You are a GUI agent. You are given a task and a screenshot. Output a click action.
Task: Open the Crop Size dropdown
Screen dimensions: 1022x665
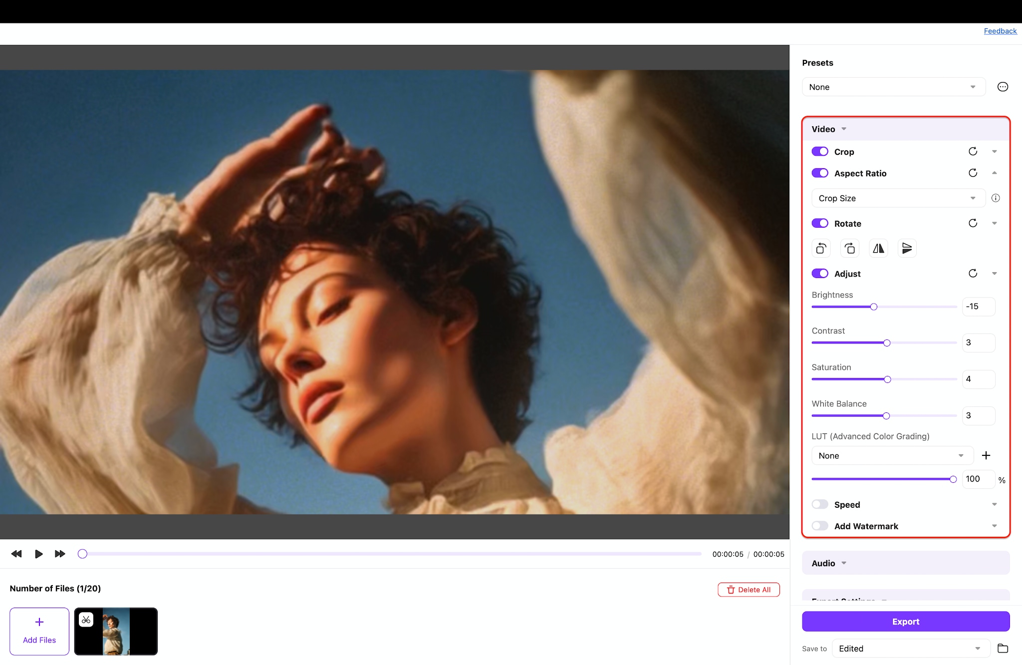click(x=898, y=198)
